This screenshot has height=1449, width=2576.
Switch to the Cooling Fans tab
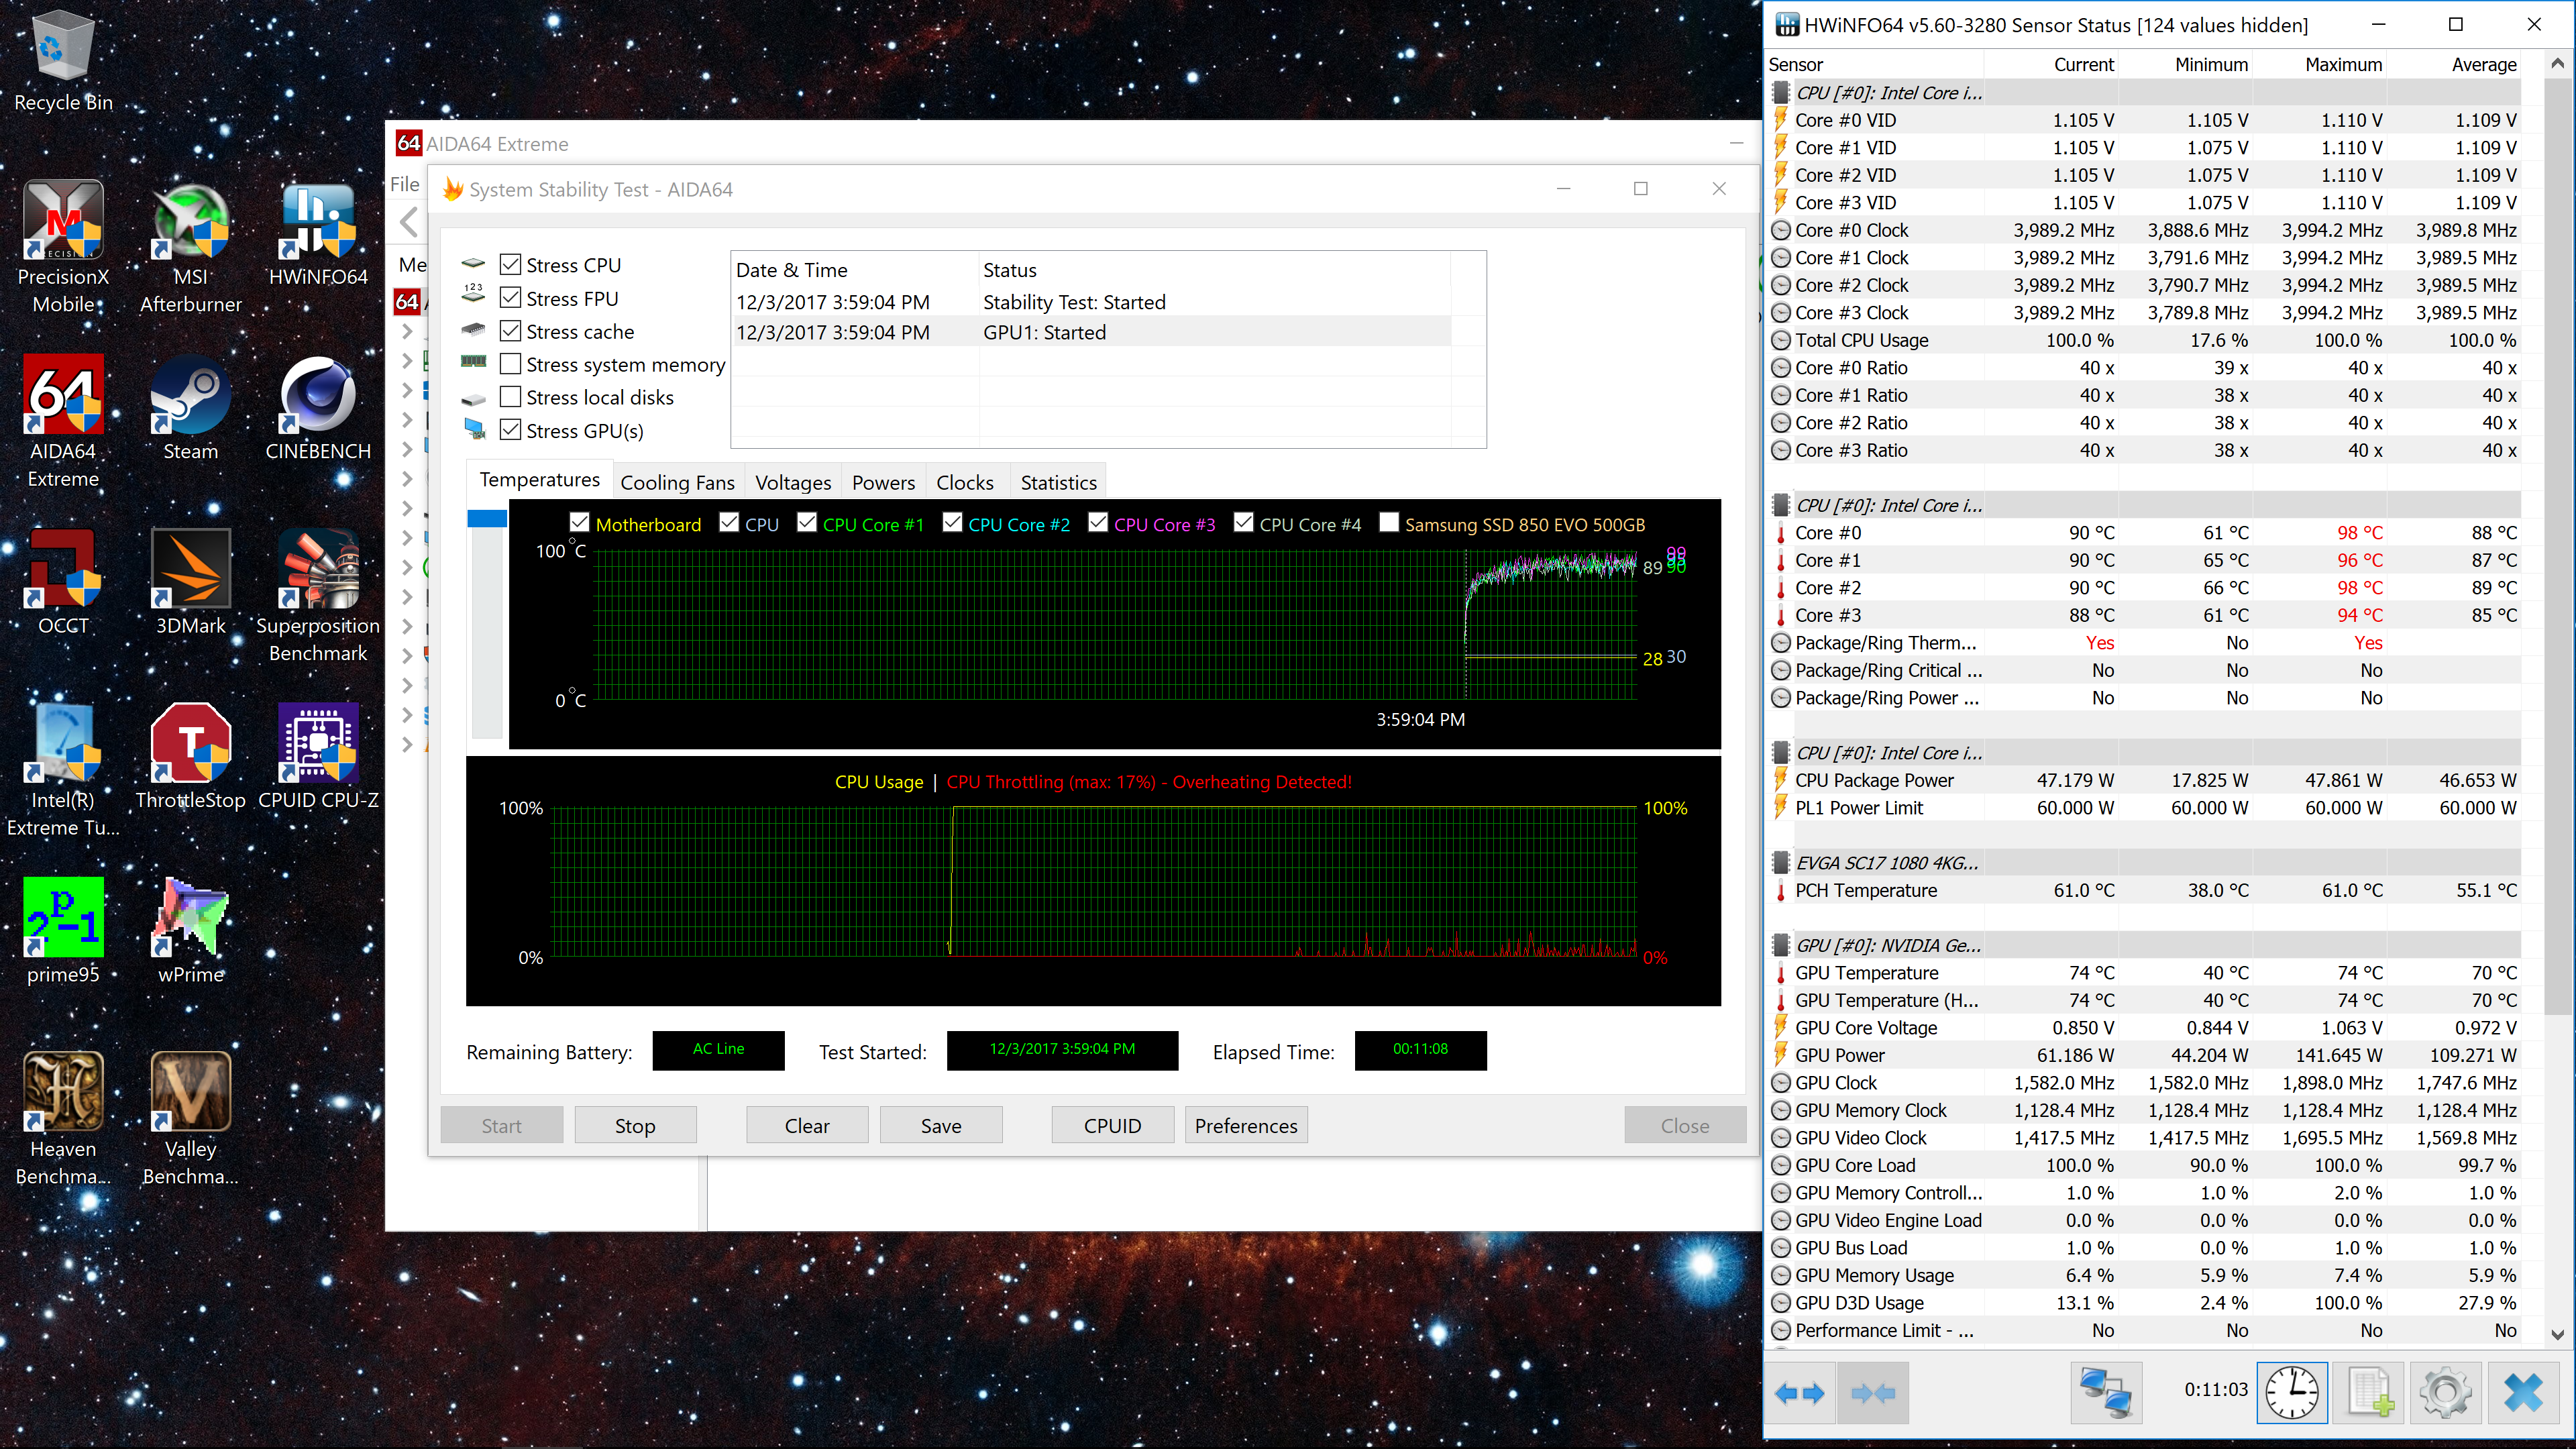pos(677,483)
